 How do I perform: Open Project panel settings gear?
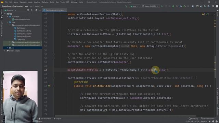(x=36, y=10)
